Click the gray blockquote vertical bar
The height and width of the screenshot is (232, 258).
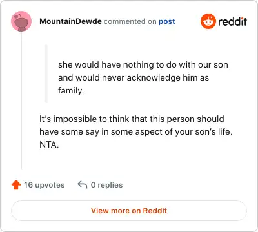46,73
